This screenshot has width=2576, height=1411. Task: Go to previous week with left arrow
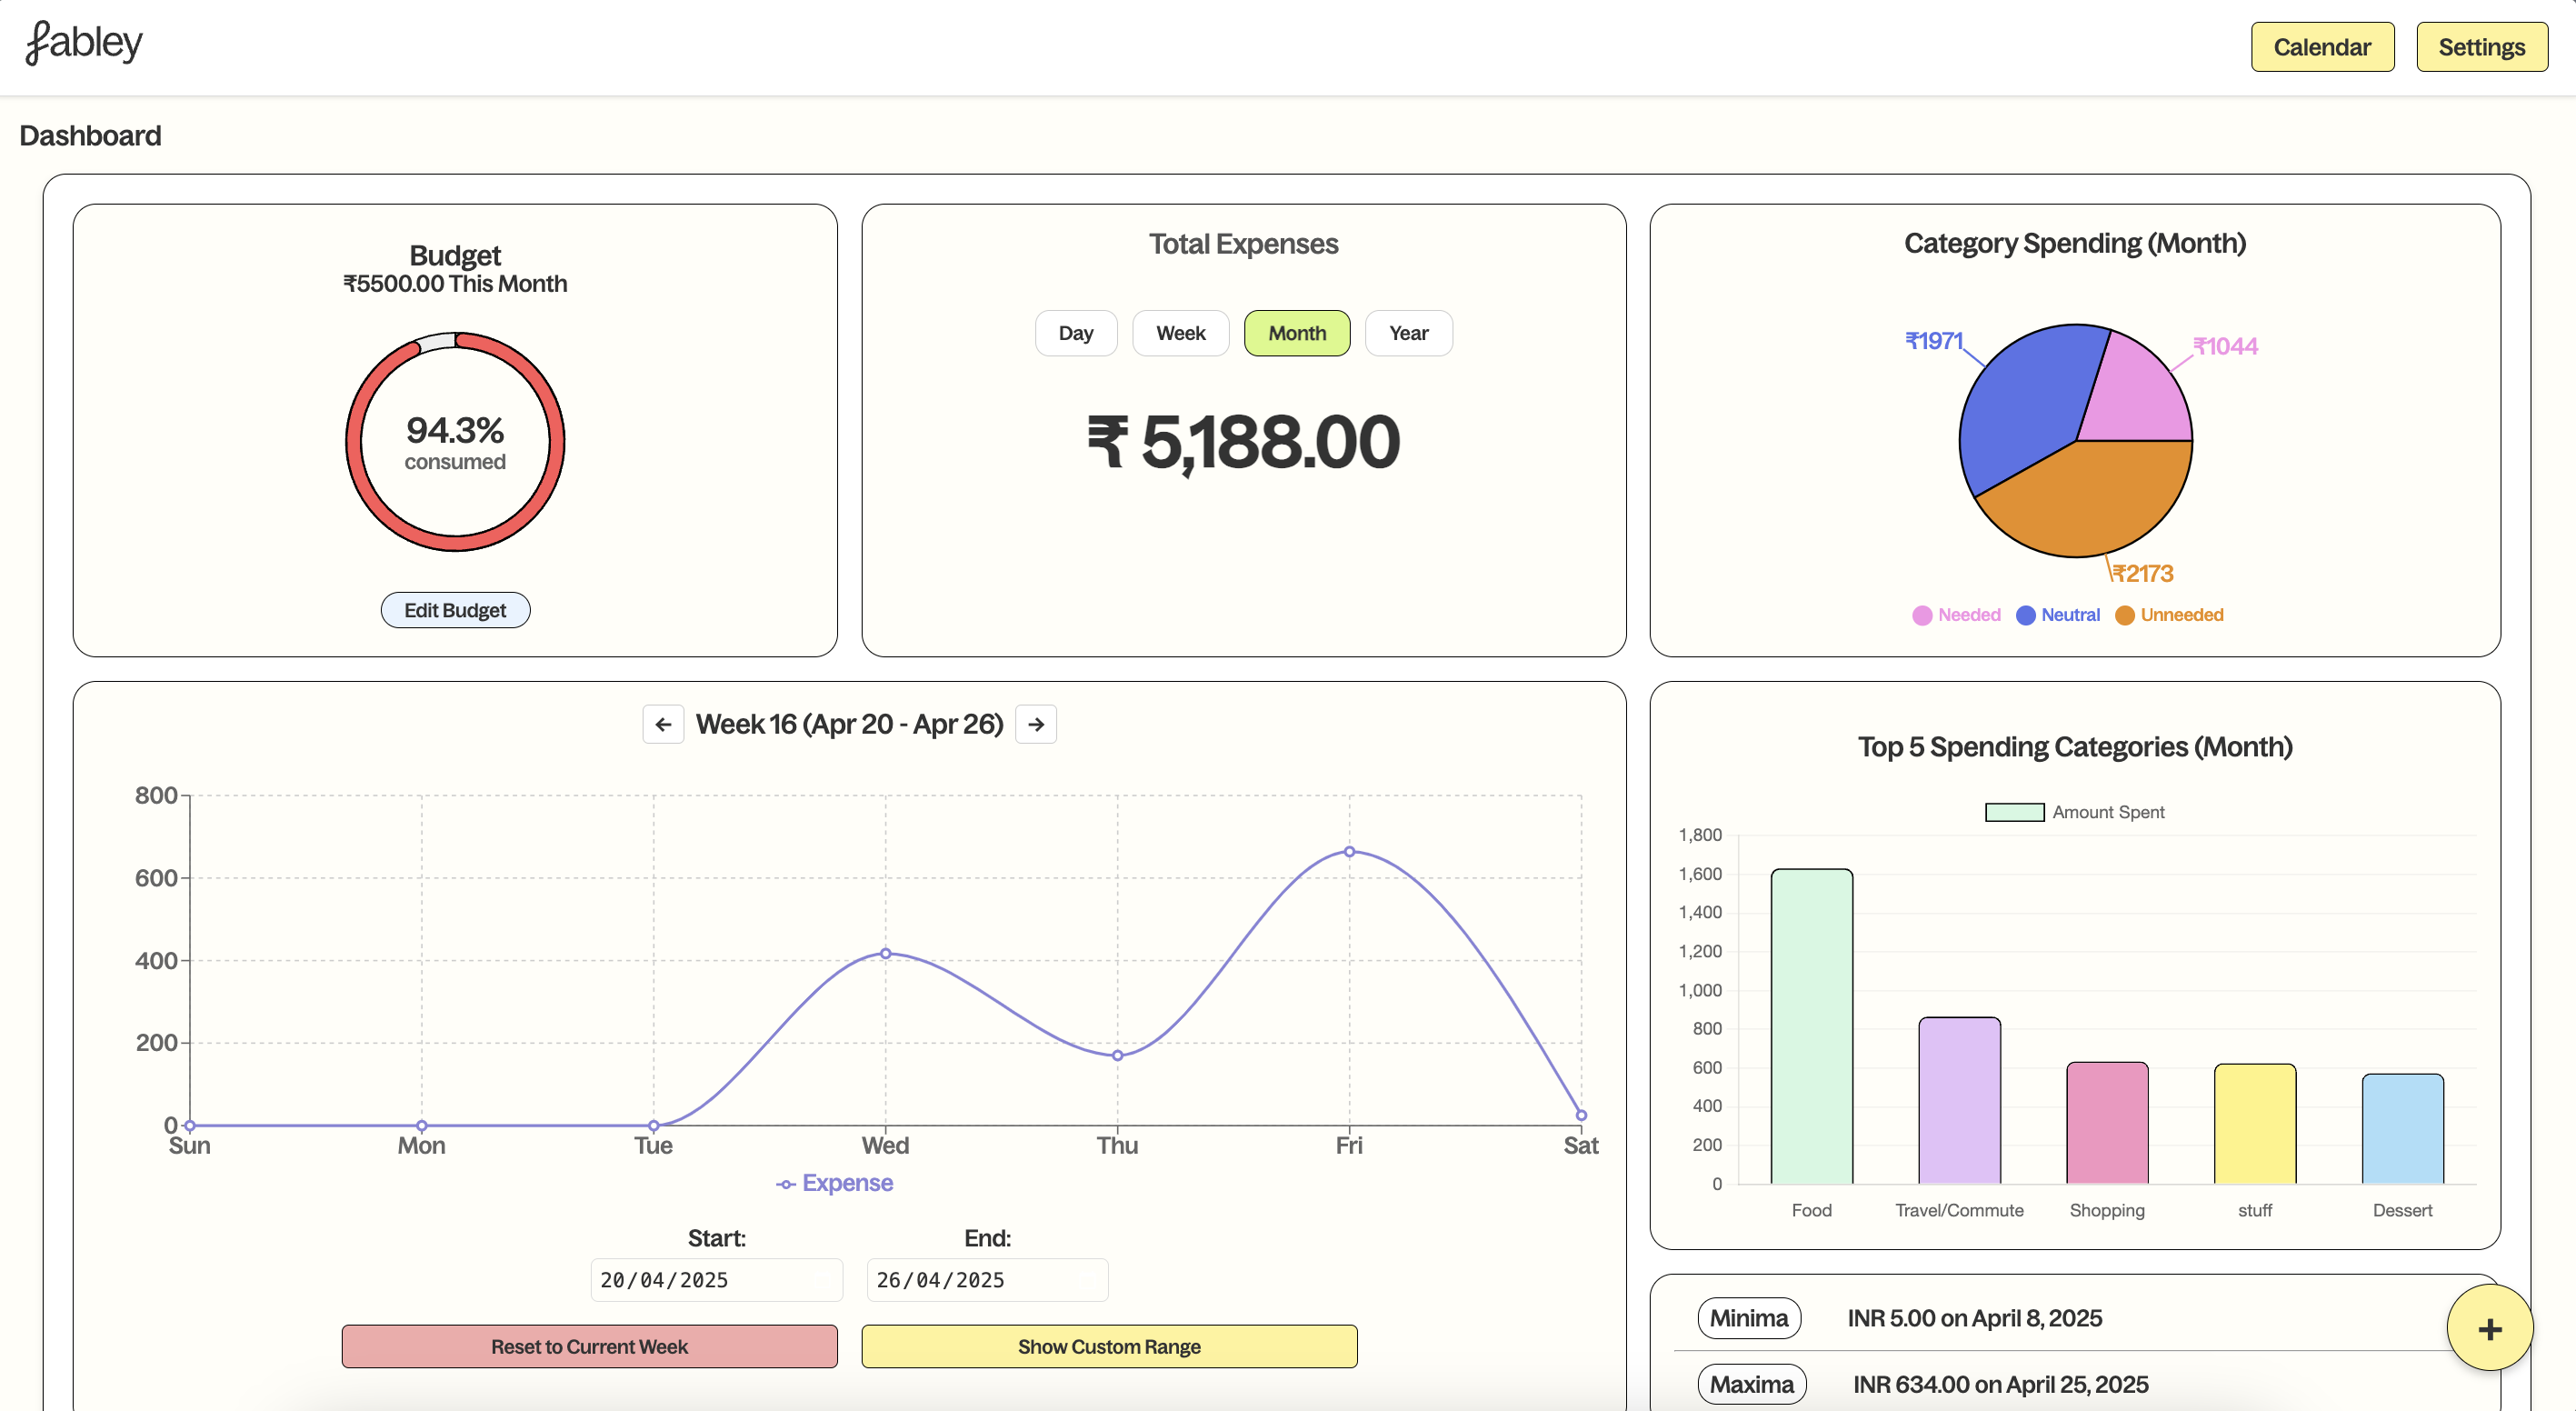tap(663, 724)
